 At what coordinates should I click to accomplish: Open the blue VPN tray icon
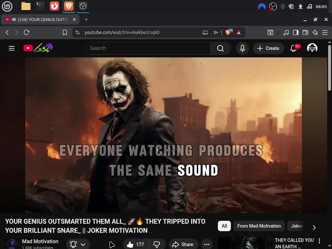tap(262, 7)
